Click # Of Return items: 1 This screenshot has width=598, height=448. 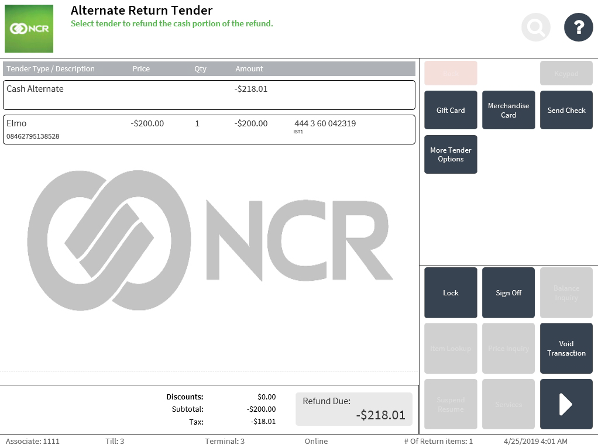point(438,441)
